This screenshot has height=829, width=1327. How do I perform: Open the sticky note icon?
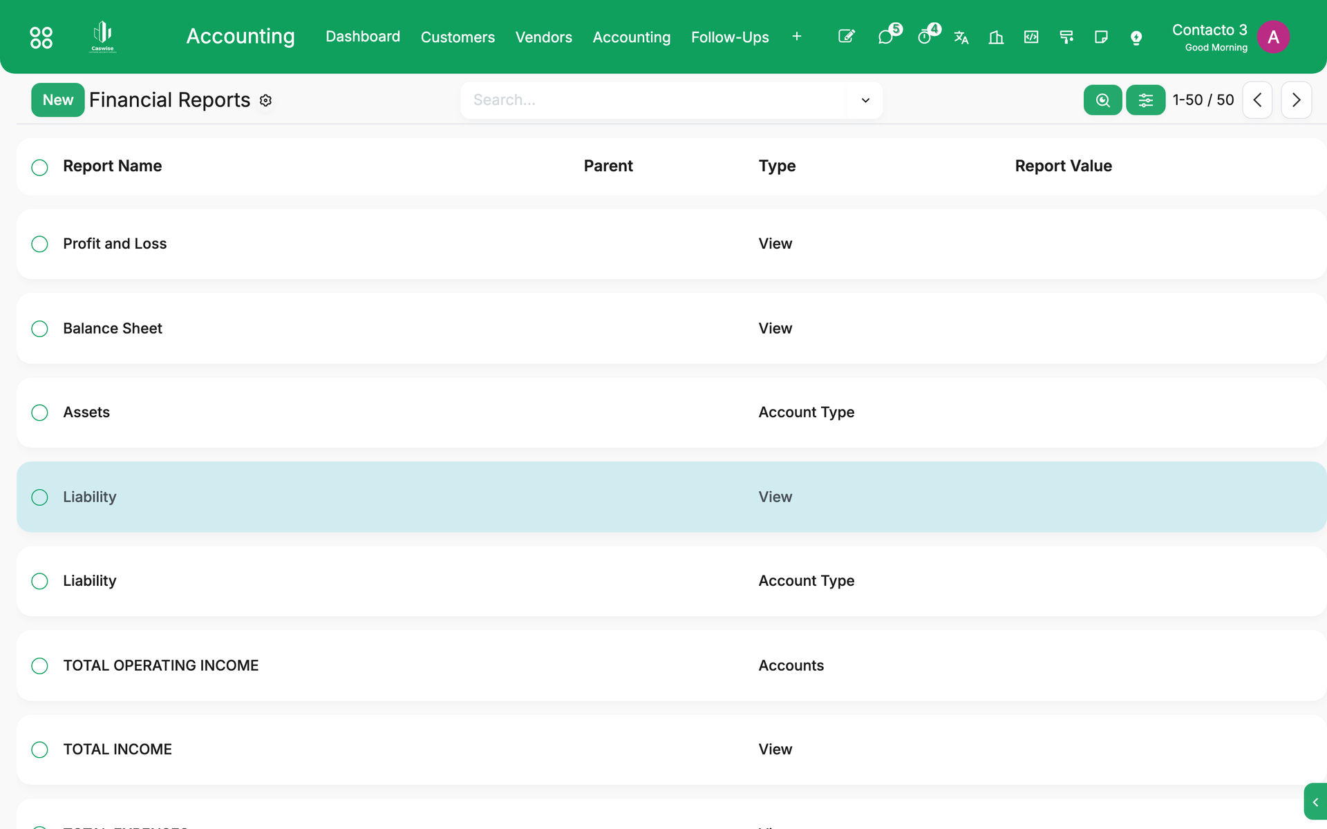pyautogui.click(x=1101, y=37)
